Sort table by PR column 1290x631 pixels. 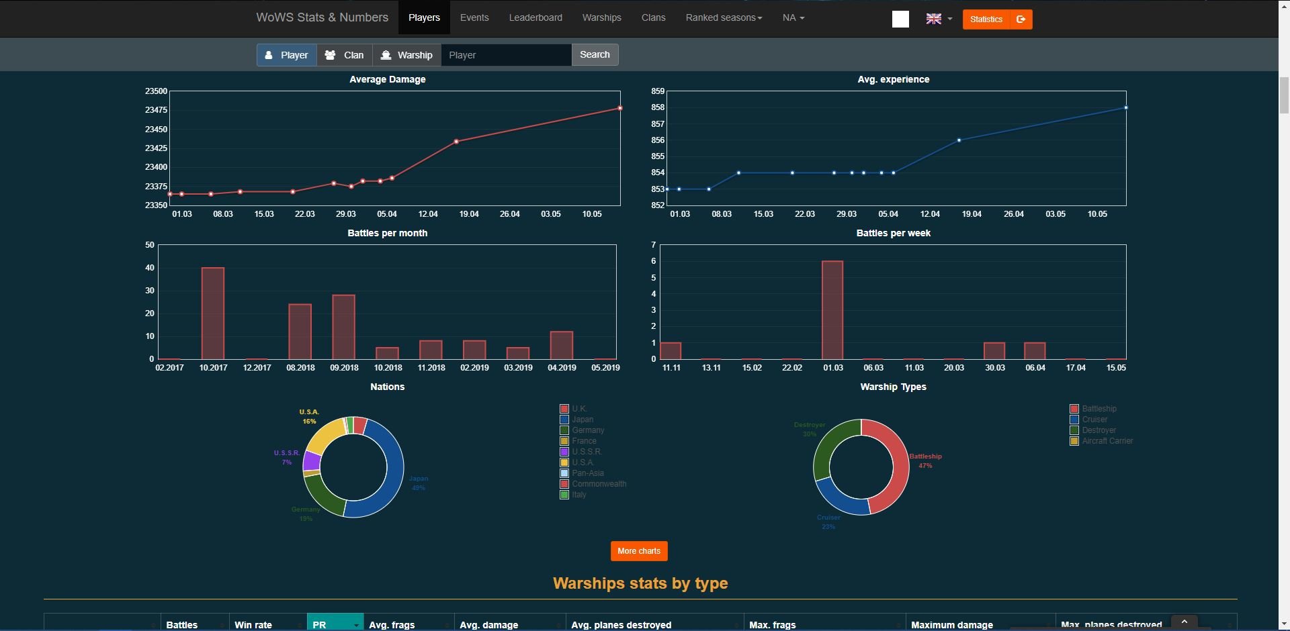click(x=335, y=624)
